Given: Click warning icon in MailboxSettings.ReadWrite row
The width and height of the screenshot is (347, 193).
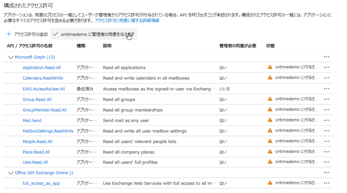Looking at the screenshot, I should click(270, 130).
